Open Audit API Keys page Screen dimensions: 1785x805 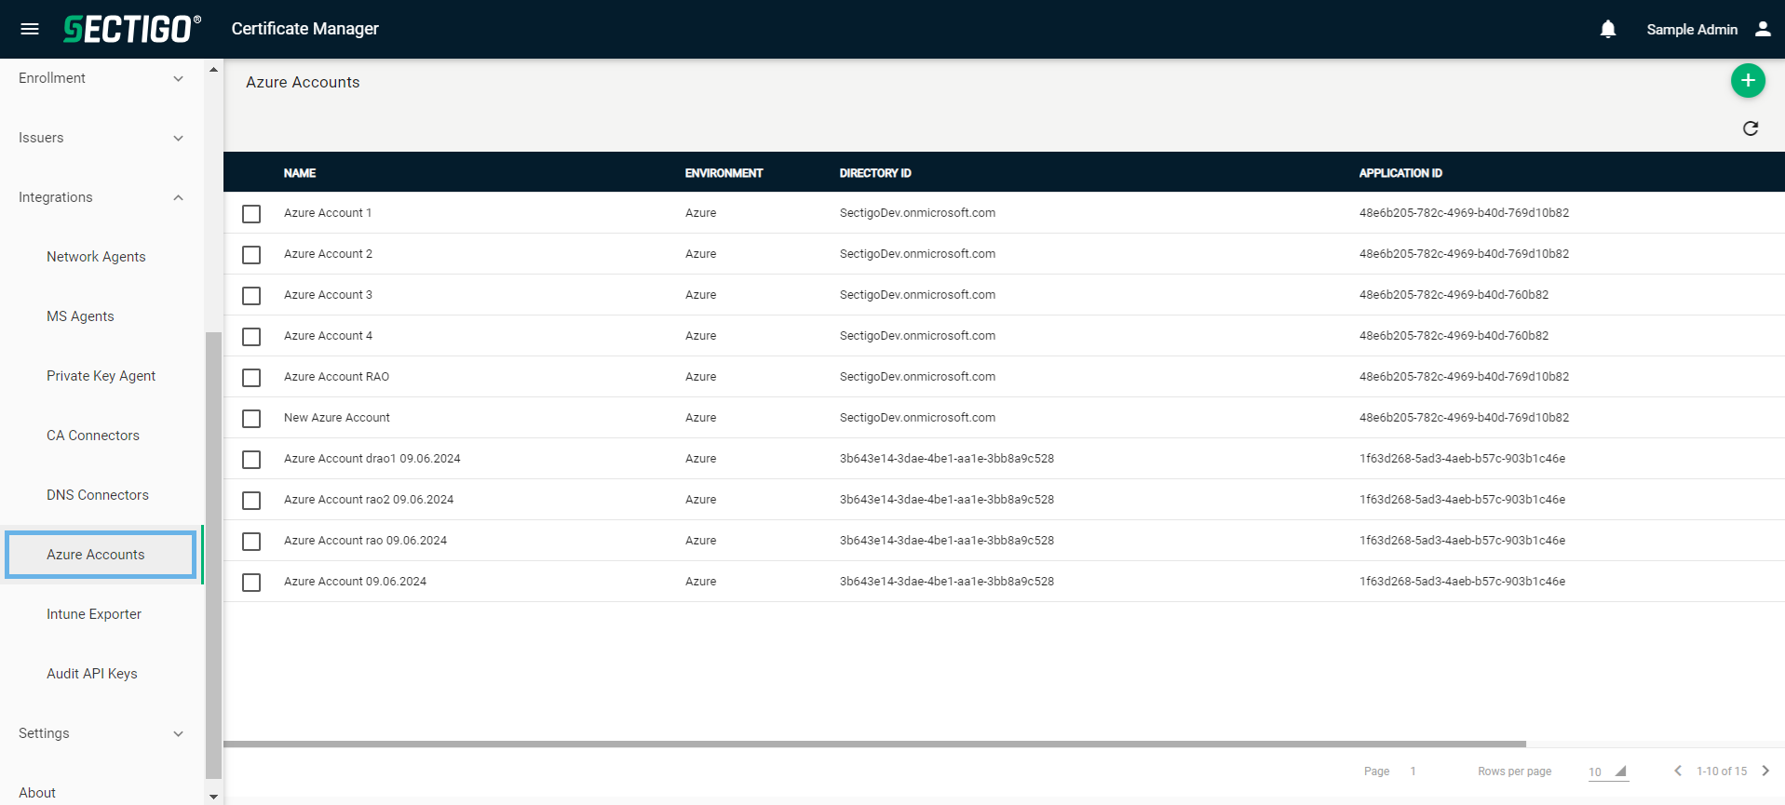(92, 674)
